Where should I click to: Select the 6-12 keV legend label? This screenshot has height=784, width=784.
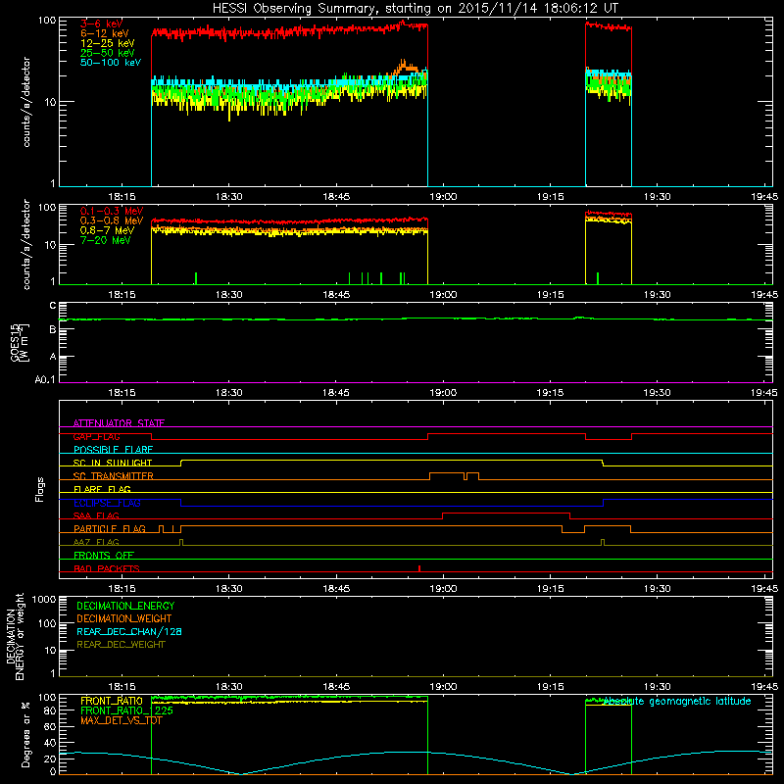pos(105,33)
